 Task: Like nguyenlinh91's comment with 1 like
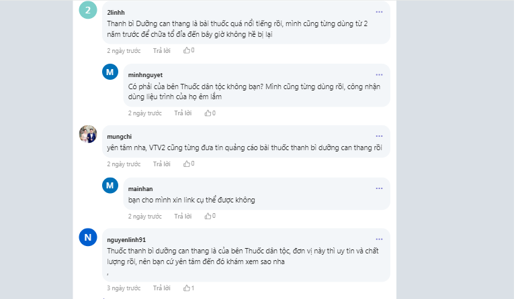pos(187,288)
